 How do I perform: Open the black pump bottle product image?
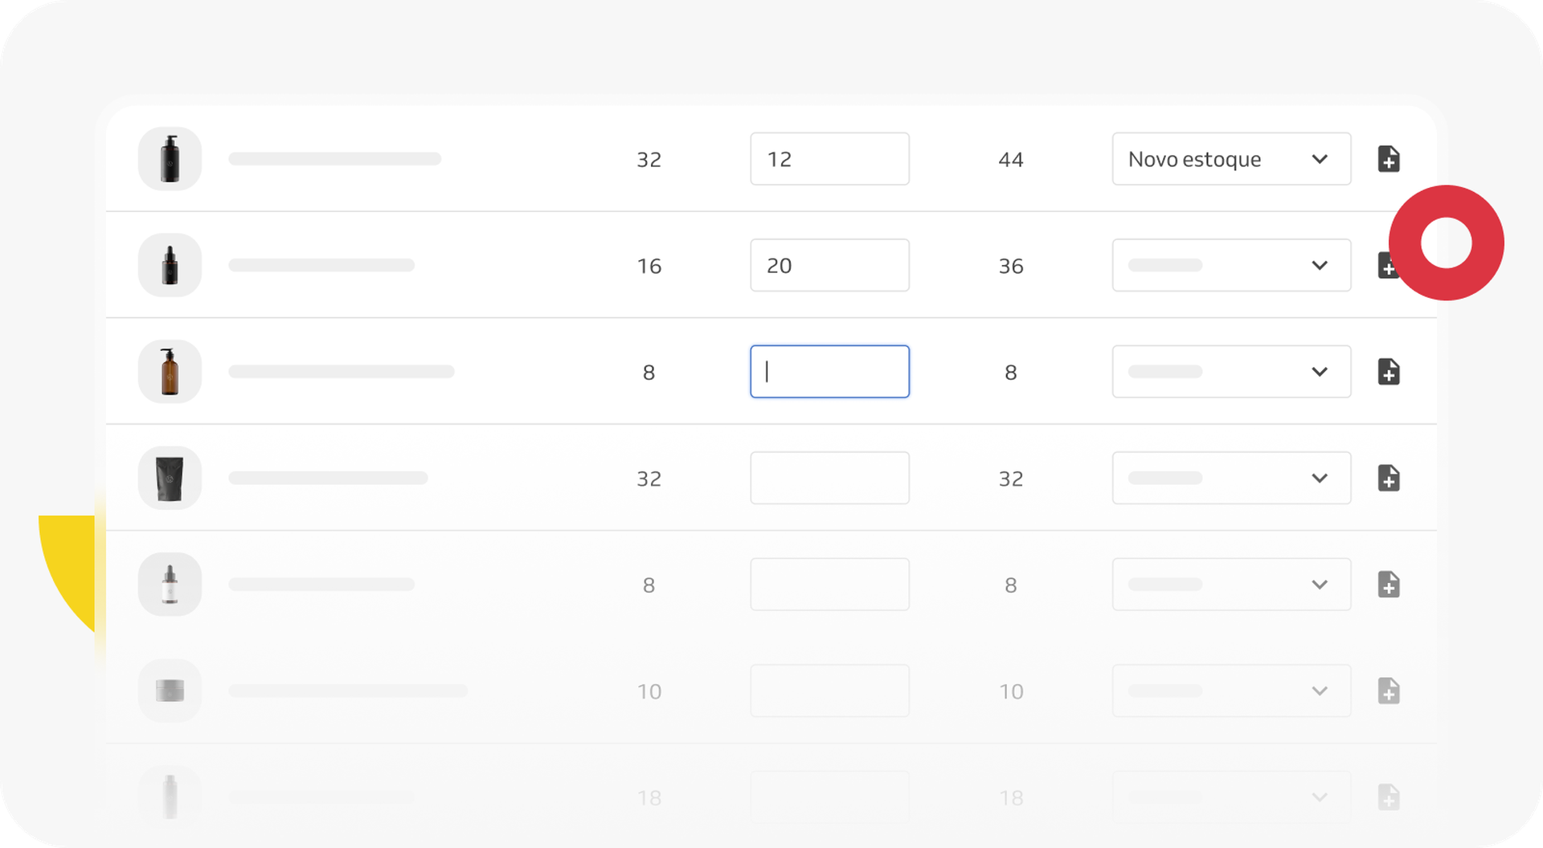click(170, 159)
